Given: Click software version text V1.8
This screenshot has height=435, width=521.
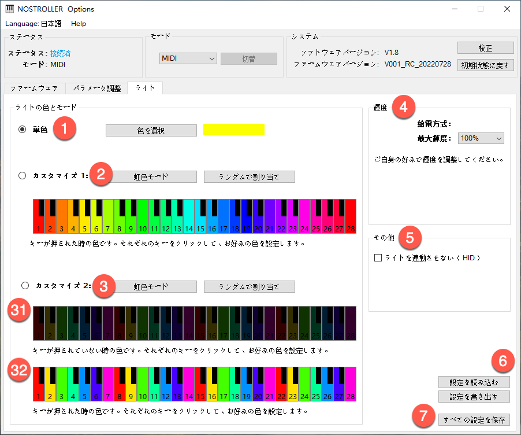Looking at the screenshot, I should [x=392, y=52].
